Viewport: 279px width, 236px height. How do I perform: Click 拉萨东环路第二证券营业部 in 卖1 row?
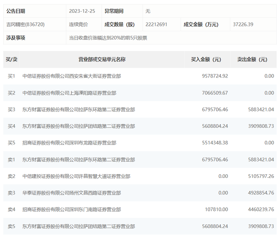(x=79, y=160)
